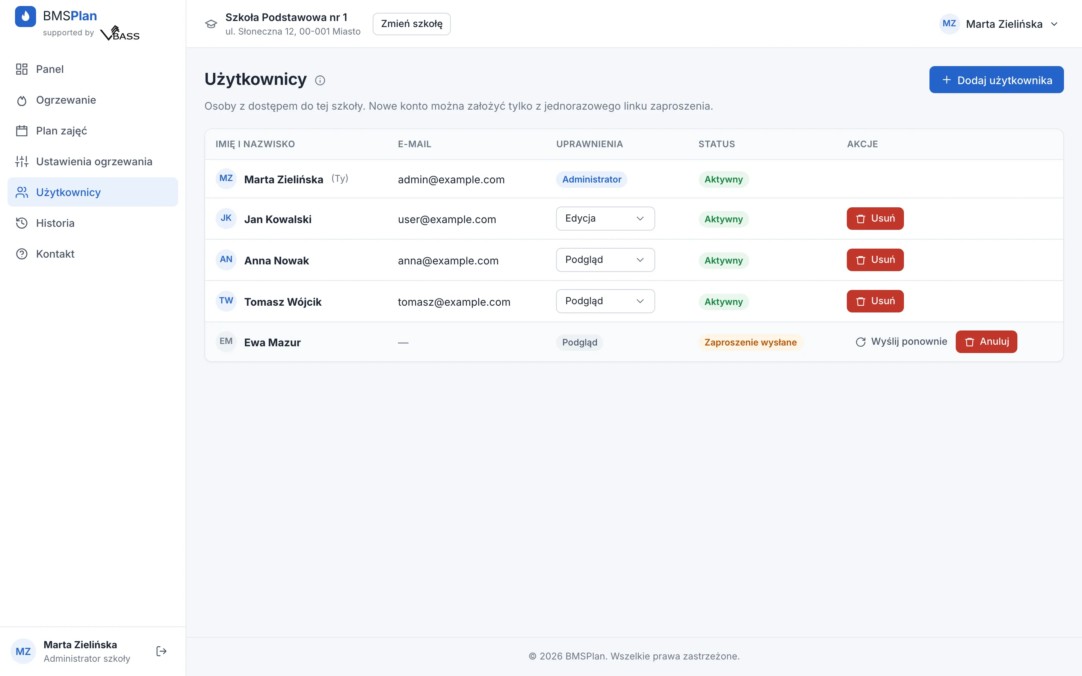Open Tomasz Wójcik's Podgląd permissions dropdown
The image size is (1082, 676).
605,301
